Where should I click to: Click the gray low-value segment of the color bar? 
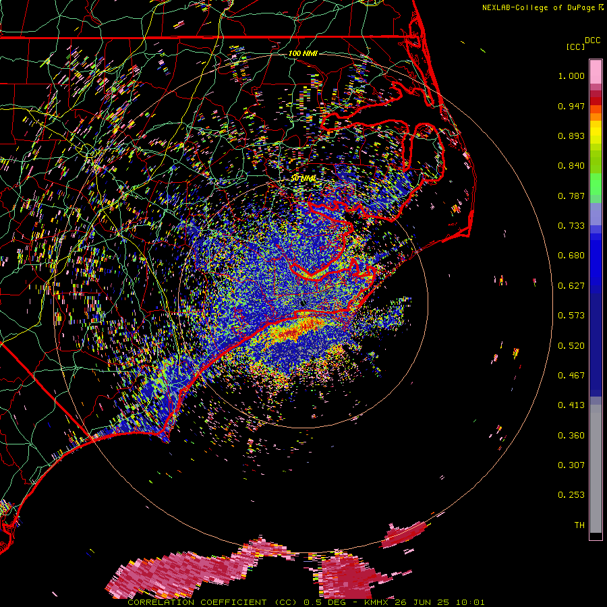[x=596, y=469]
